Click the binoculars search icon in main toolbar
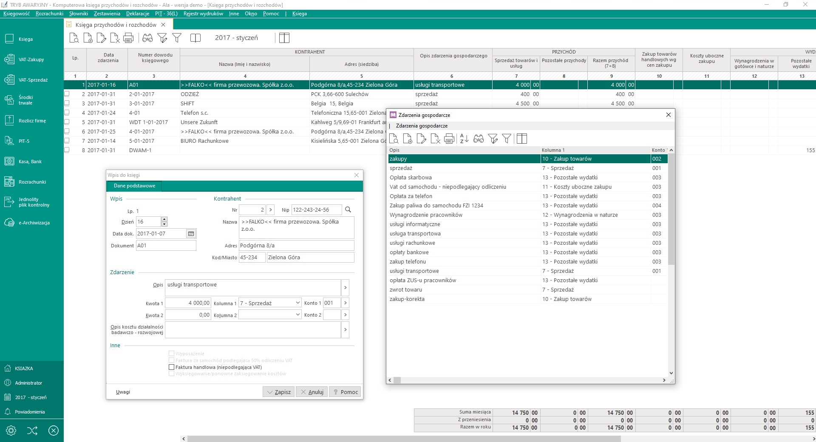 coord(147,38)
